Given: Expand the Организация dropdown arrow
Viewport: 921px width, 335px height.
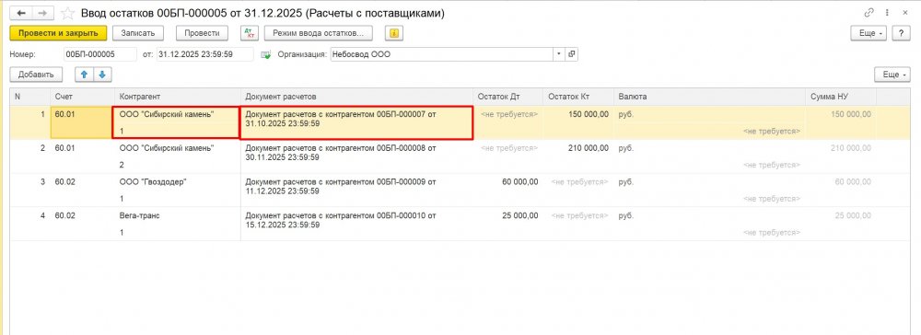Looking at the screenshot, I should click(x=559, y=54).
